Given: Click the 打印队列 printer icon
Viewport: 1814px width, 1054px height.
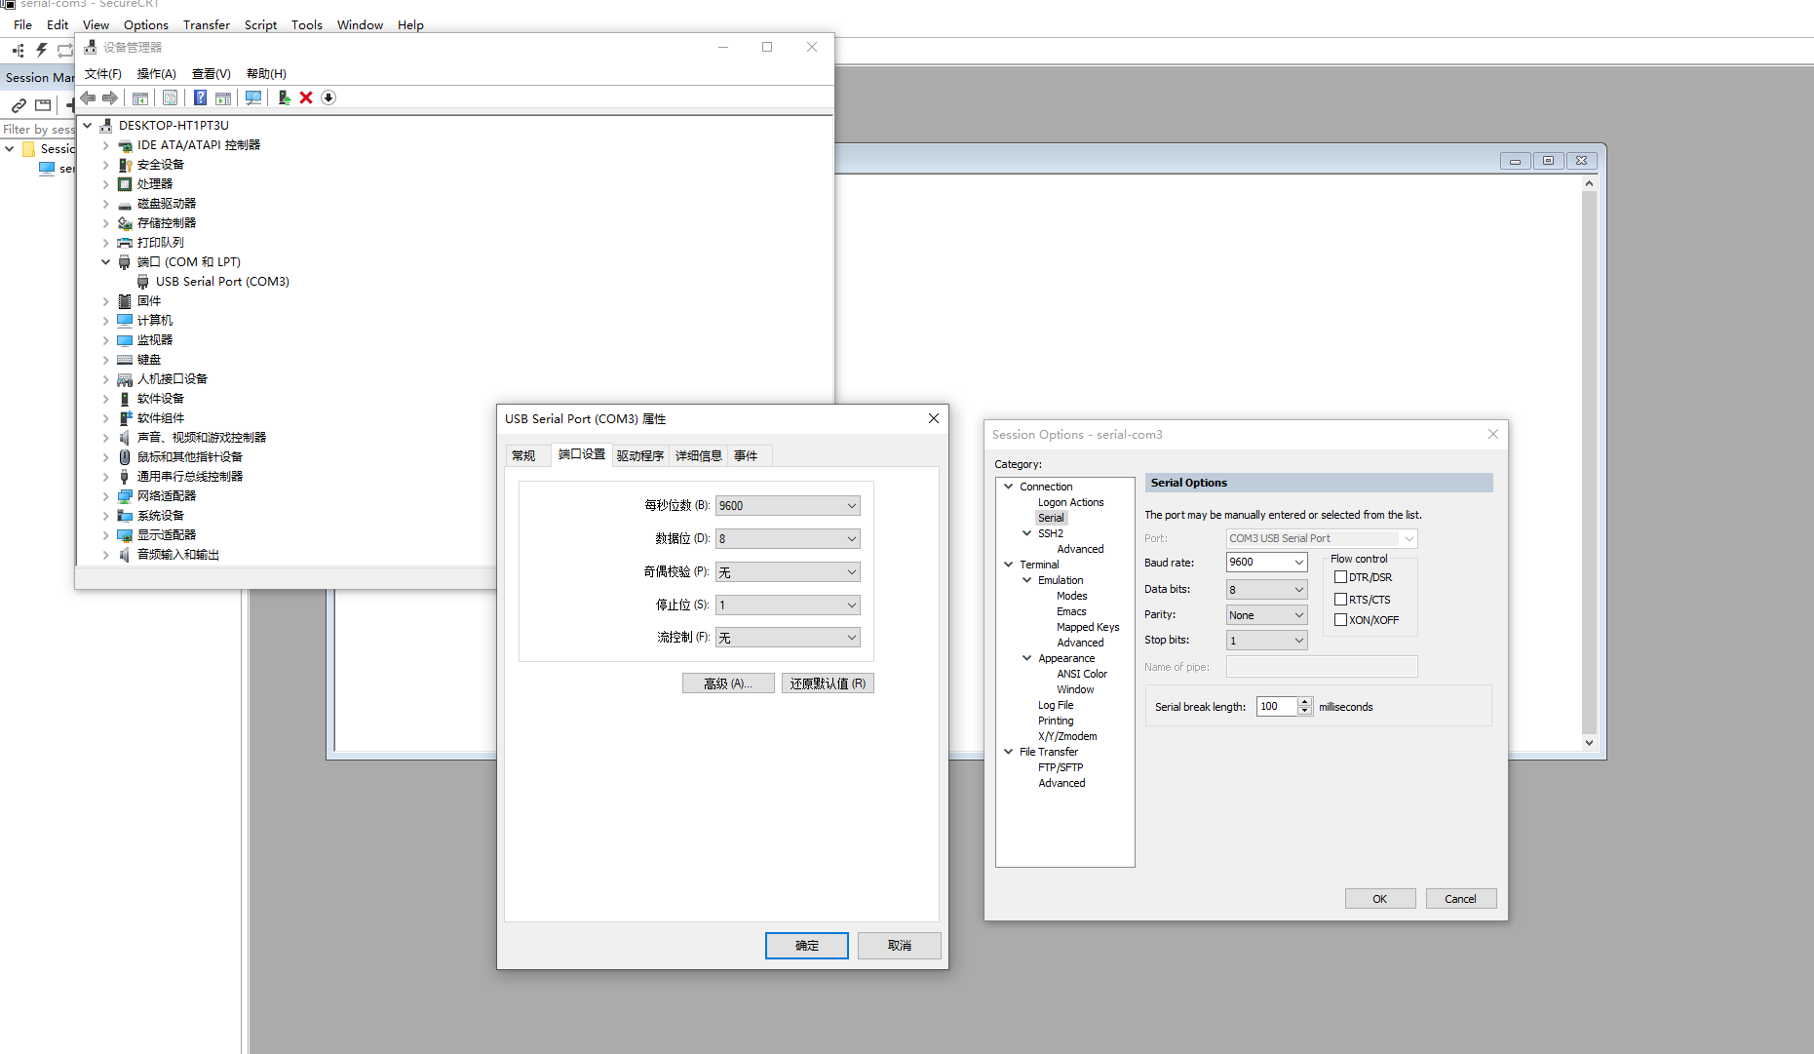Looking at the screenshot, I should pyautogui.click(x=125, y=243).
